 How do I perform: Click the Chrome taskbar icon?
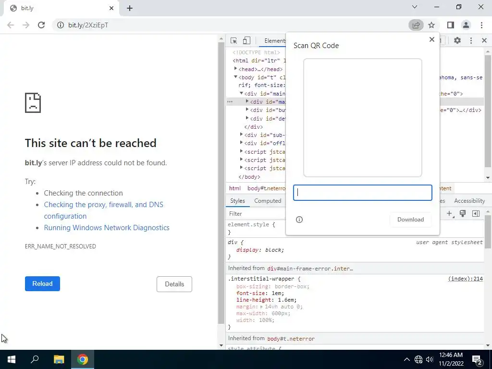pos(83,359)
